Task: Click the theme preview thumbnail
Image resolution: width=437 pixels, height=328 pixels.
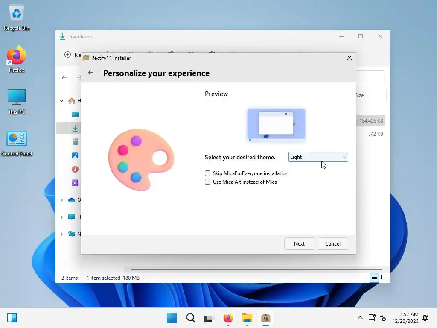Action: point(276,124)
